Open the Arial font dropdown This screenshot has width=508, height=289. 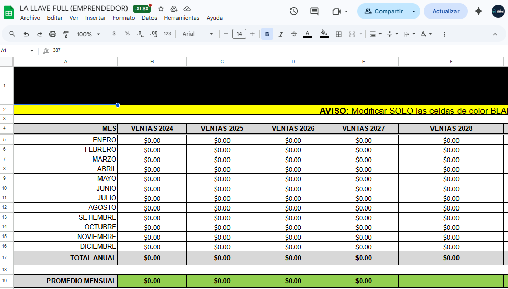(x=198, y=34)
